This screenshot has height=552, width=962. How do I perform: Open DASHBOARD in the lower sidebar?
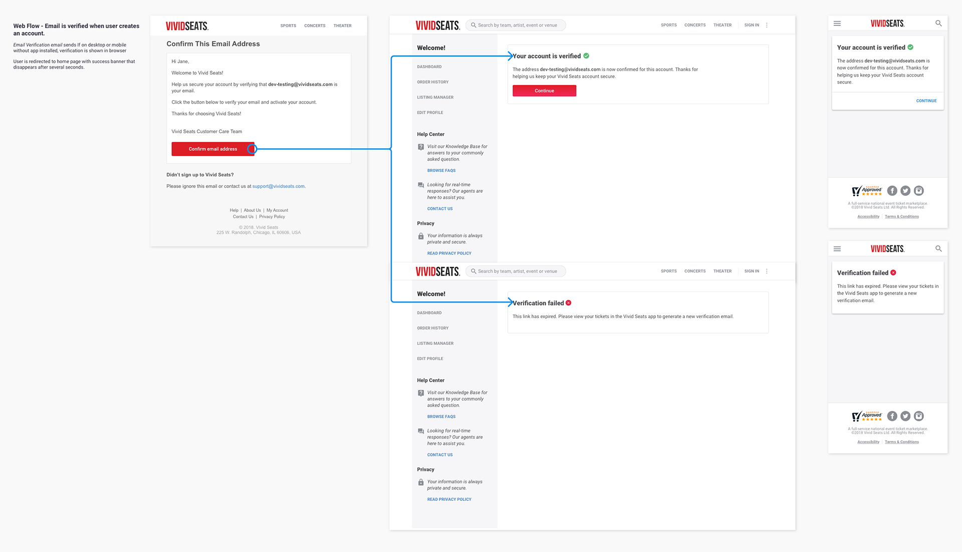click(x=429, y=313)
